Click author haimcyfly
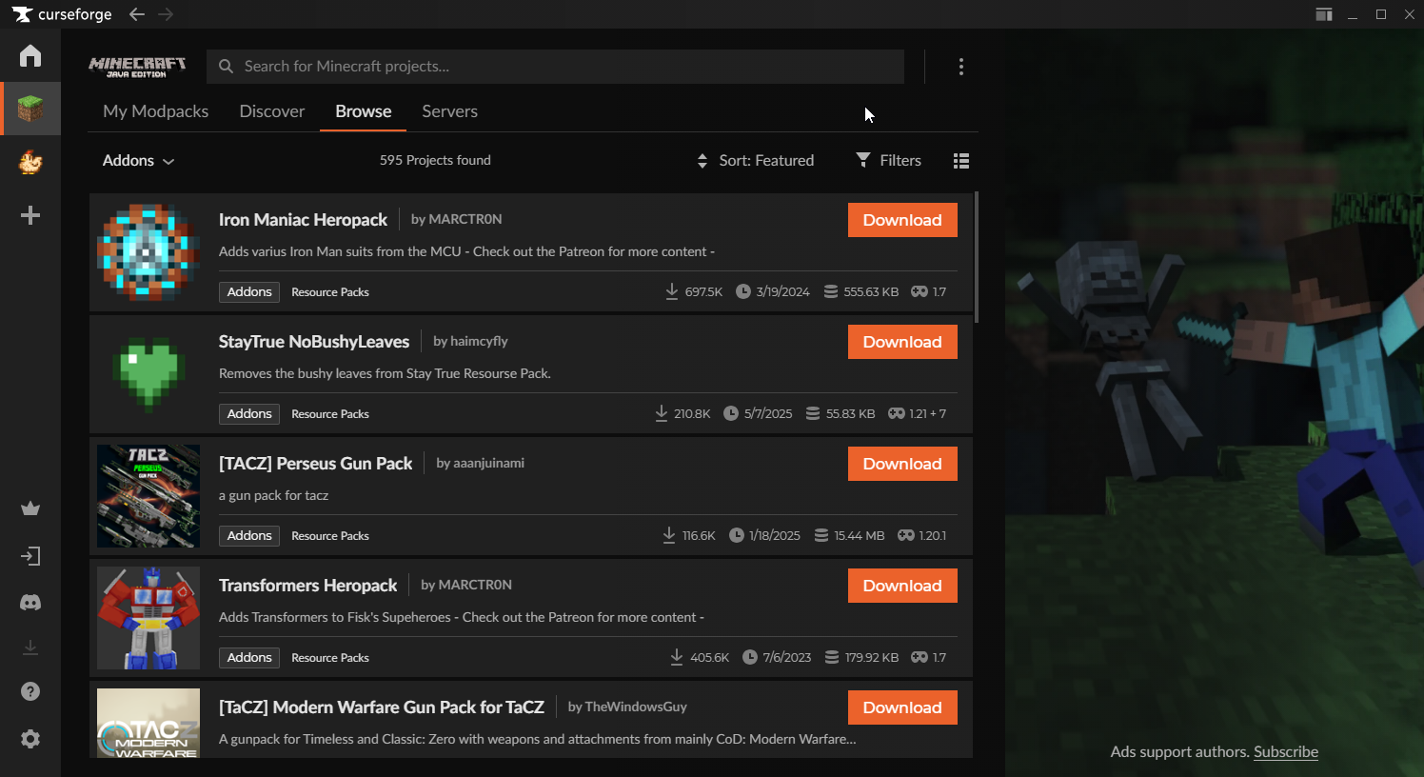This screenshot has height=777, width=1424. pyautogui.click(x=479, y=341)
